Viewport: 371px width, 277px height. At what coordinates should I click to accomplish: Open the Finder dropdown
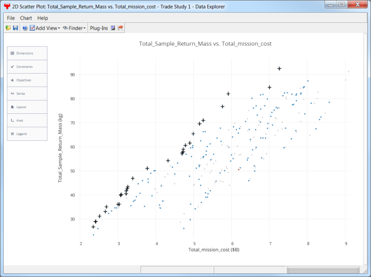[x=74, y=28]
